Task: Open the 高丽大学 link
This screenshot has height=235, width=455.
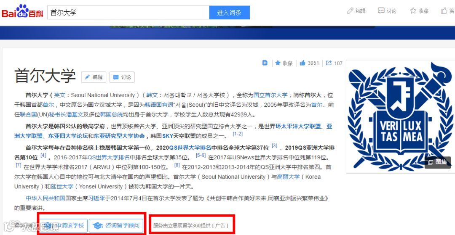Action: point(289,177)
